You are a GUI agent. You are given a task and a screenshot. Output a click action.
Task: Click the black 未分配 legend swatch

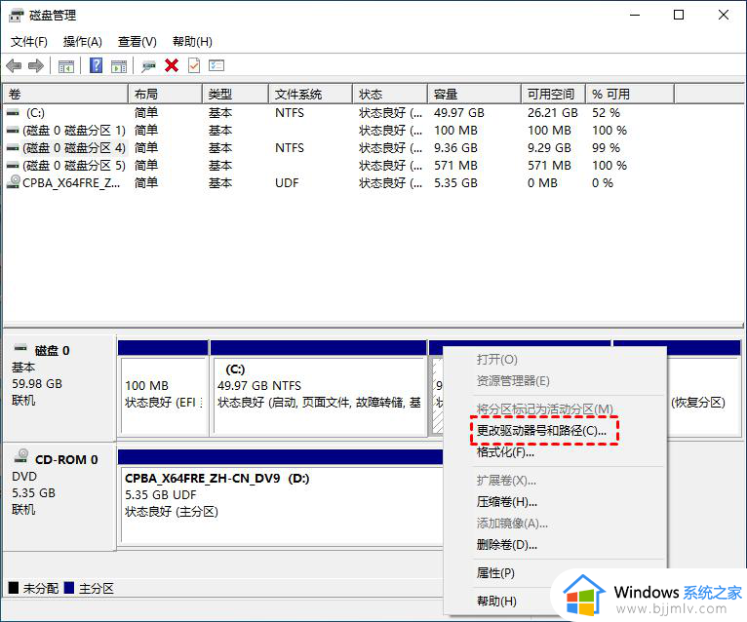14,588
